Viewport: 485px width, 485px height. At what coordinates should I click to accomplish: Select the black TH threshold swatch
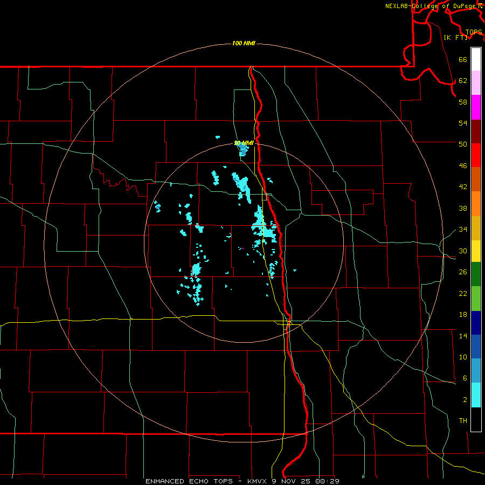click(476, 419)
